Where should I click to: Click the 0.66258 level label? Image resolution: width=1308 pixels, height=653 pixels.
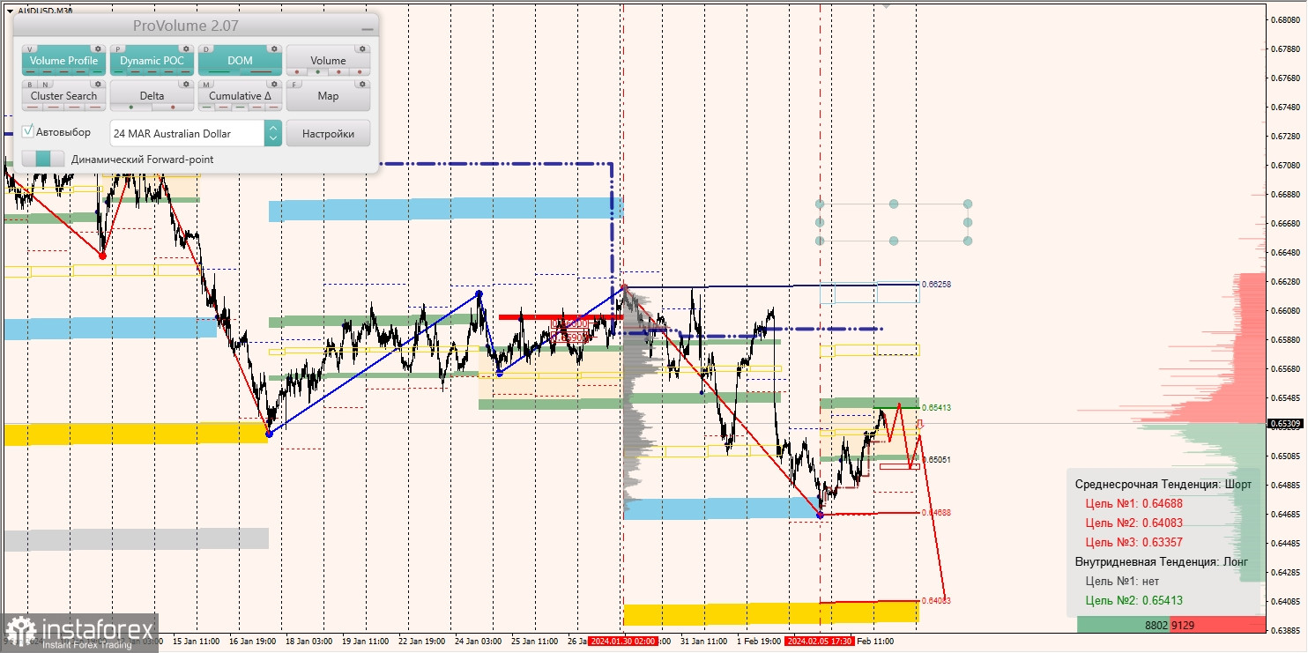pos(936,285)
